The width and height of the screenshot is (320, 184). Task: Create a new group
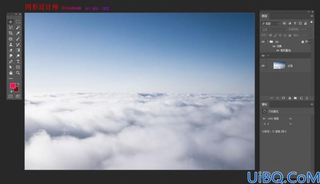pyautogui.click(x=295, y=98)
